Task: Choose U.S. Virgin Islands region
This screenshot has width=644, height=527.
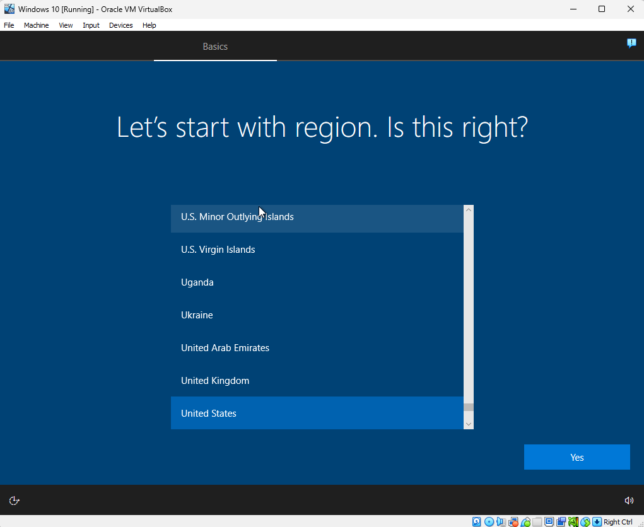Action: click(x=317, y=250)
